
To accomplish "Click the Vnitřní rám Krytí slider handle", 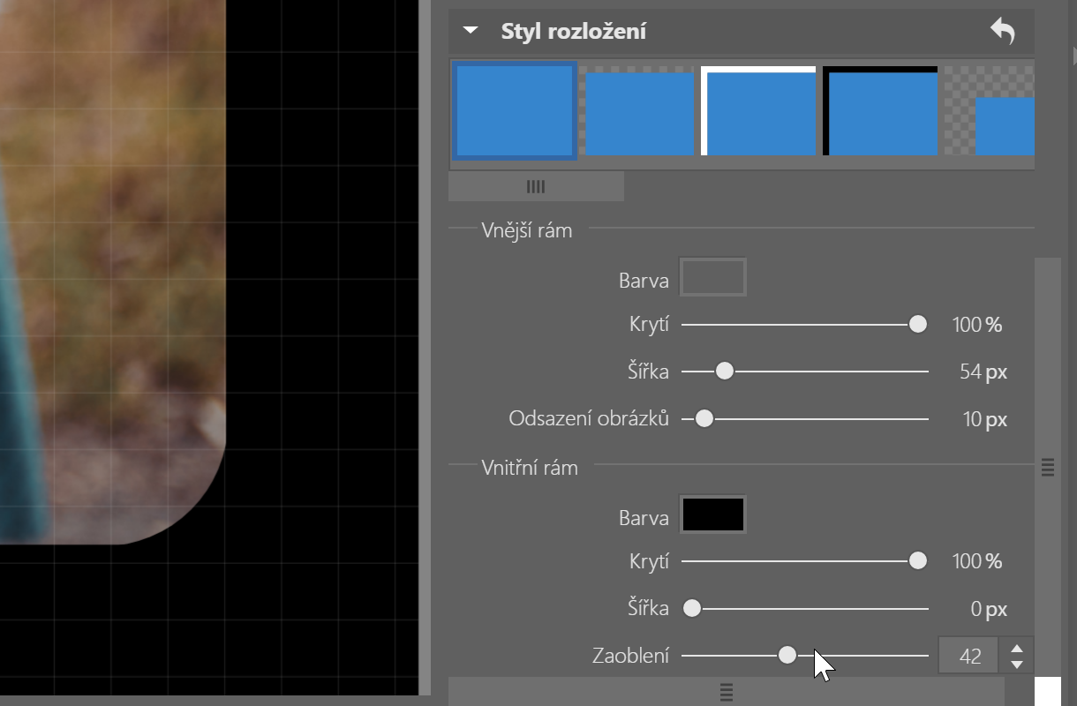I will coord(917,560).
